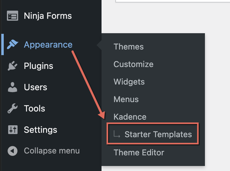Choose Kadence in the Appearance submenu

(x=130, y=117)
